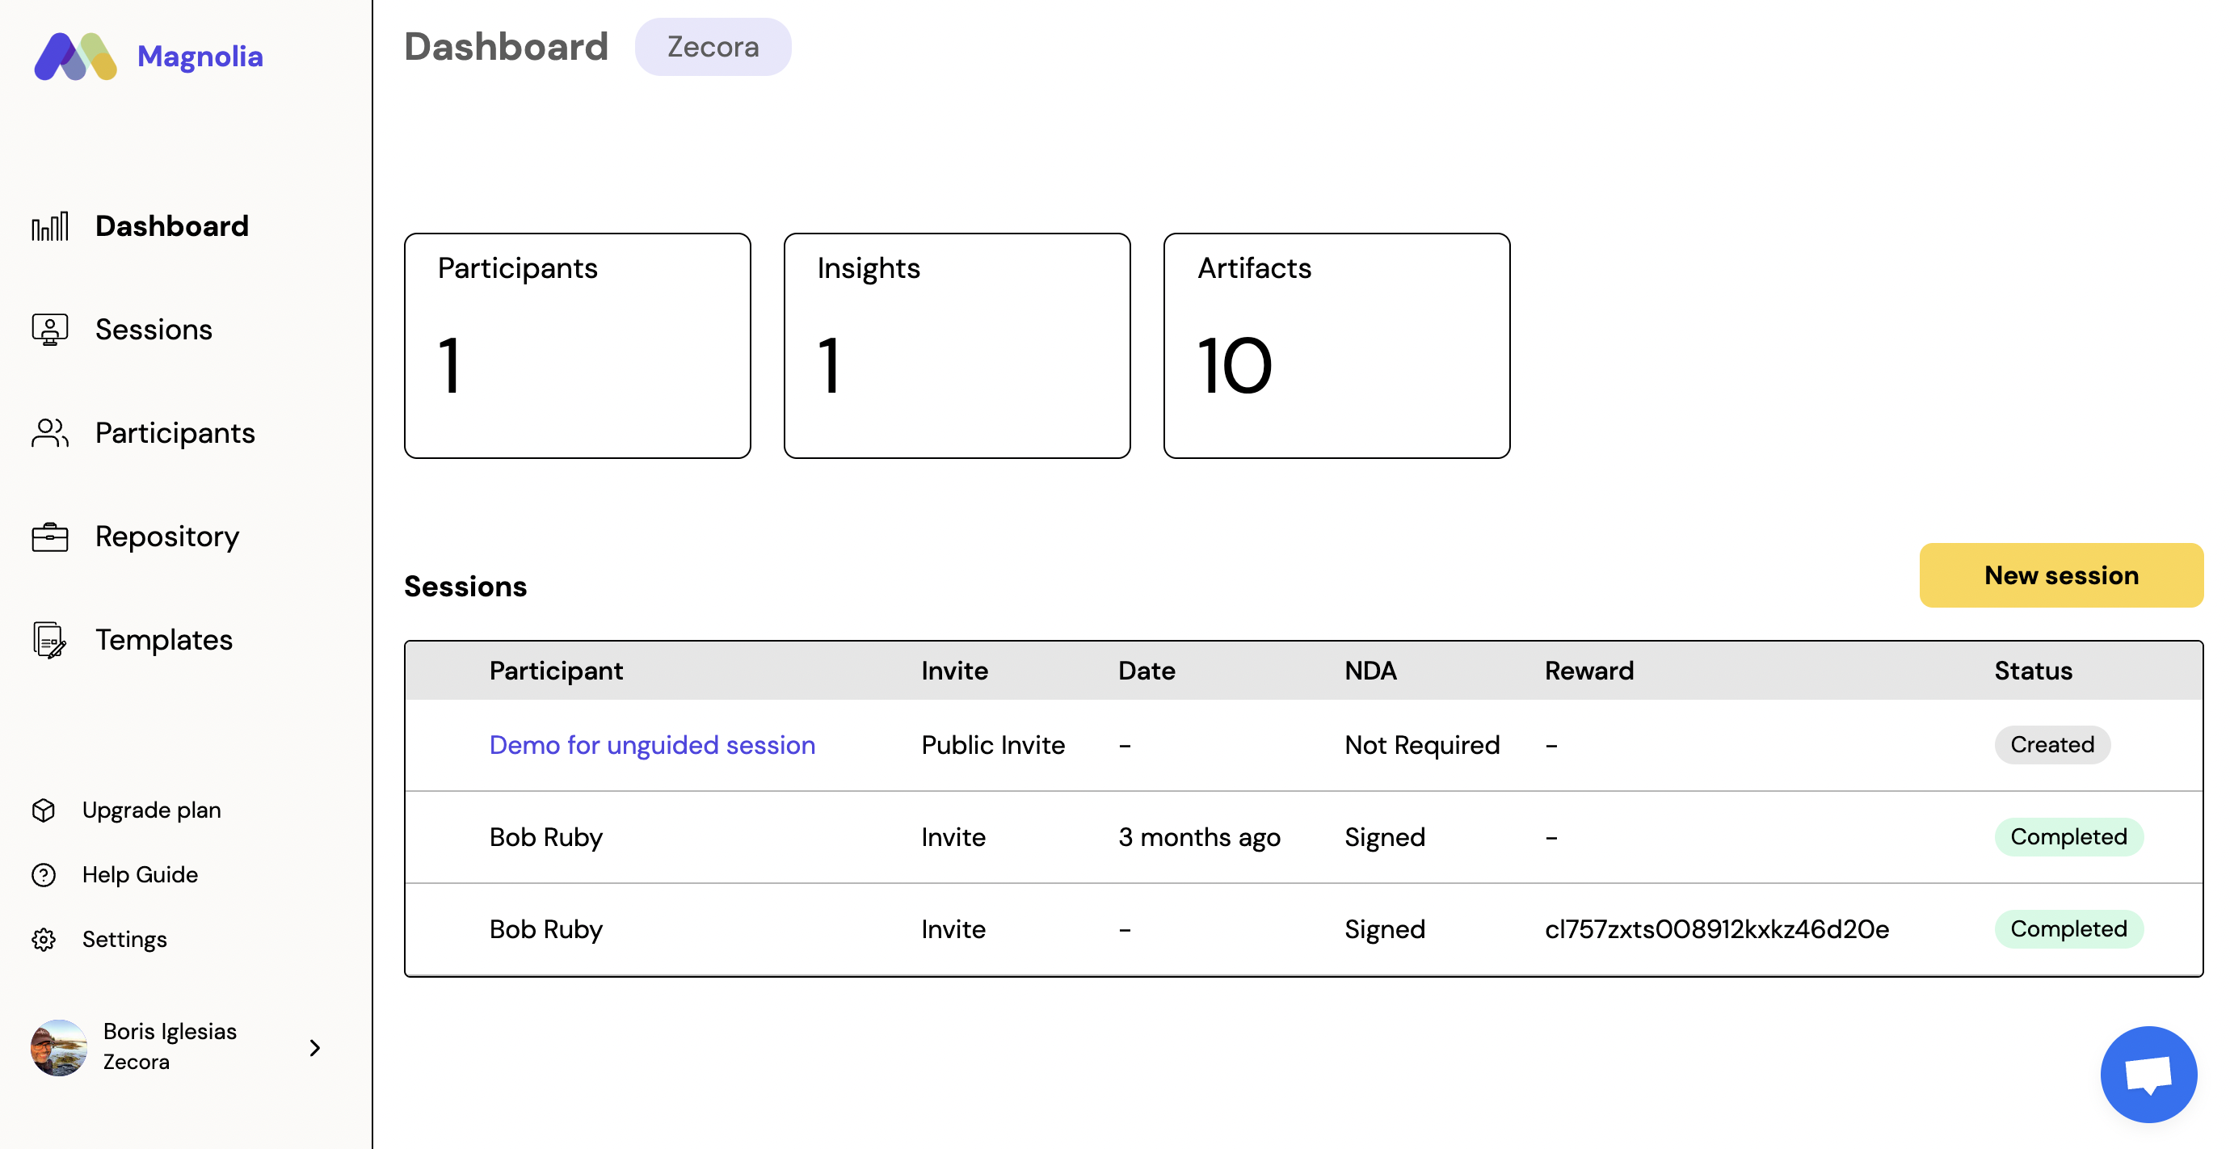The image size is (2230, 1149).
Task: Open the Zecora workspace selector pill
Action: pyautogui.click(x=713, y=47)
